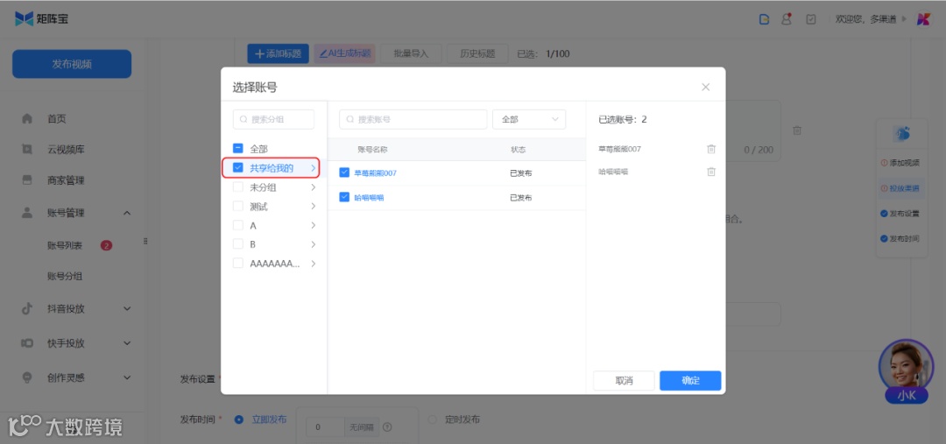Delete 哈喵喵喵 from selected accounts
Image resolution: width=946 pixels, height=444 pixels.
(x=711, y=172)
